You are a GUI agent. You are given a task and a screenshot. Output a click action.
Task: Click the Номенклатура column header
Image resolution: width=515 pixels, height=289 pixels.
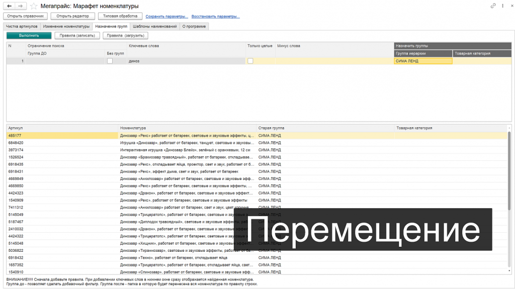(187, 128)
